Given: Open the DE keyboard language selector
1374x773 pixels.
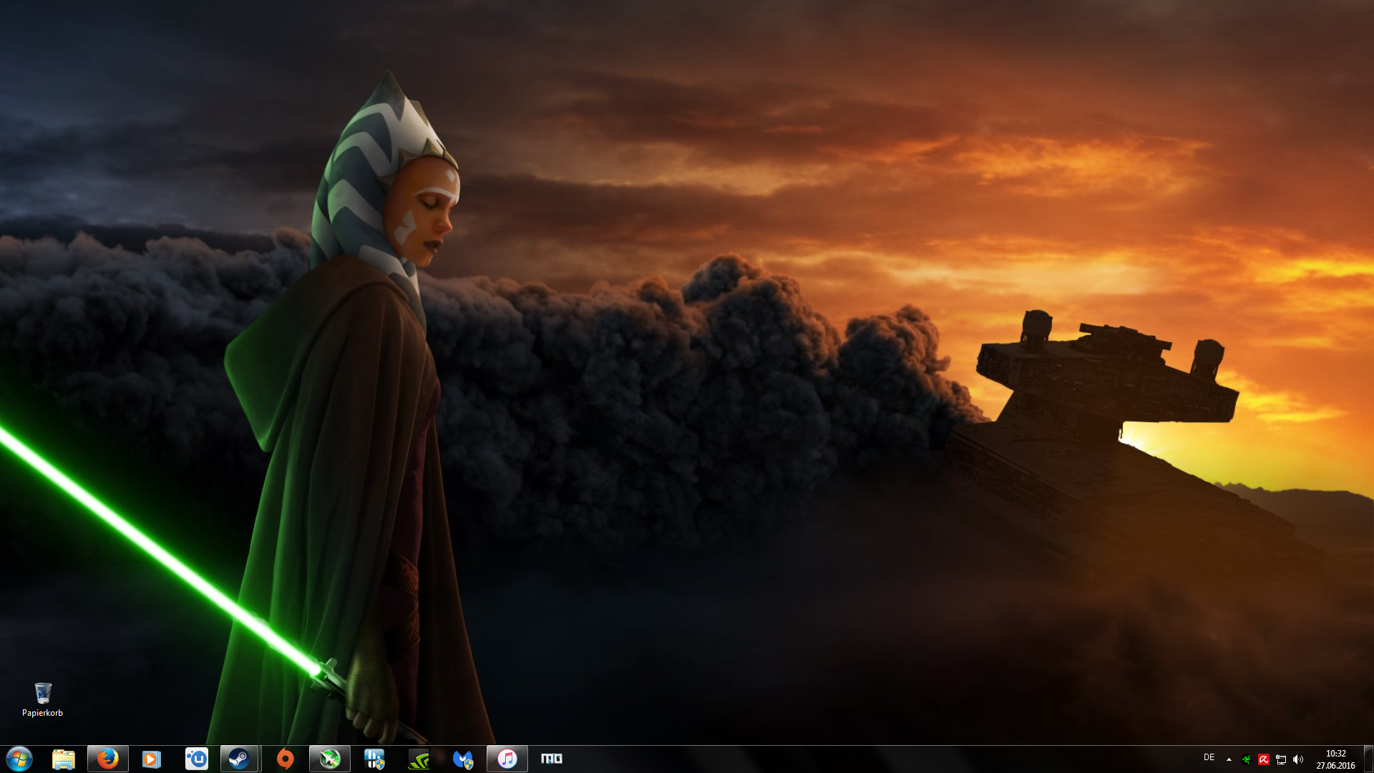Looking at the screenshot, I should [x=1209, y=757].
